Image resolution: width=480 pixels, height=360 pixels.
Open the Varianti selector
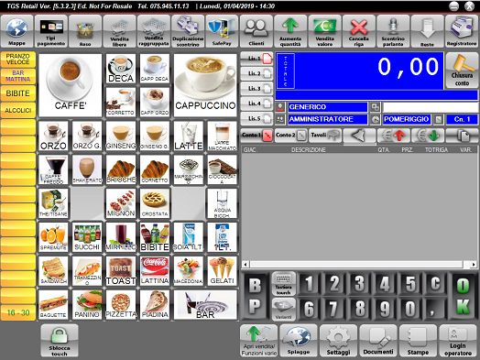[x=283, y=309]
